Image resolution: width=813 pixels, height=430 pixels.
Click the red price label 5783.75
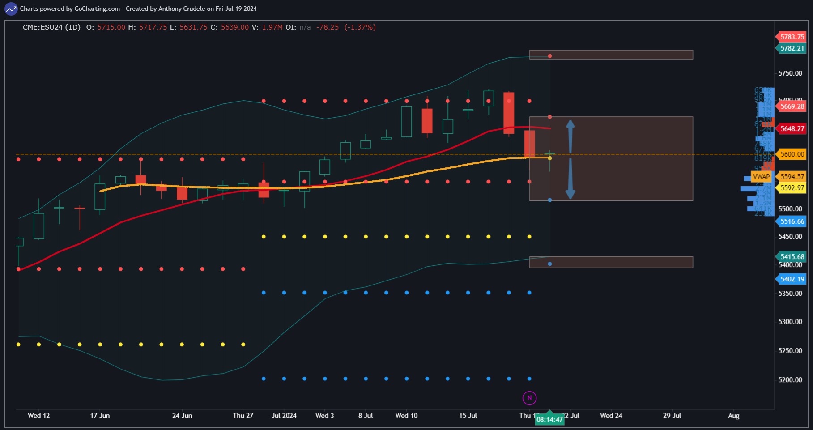(x=792, y=37)
